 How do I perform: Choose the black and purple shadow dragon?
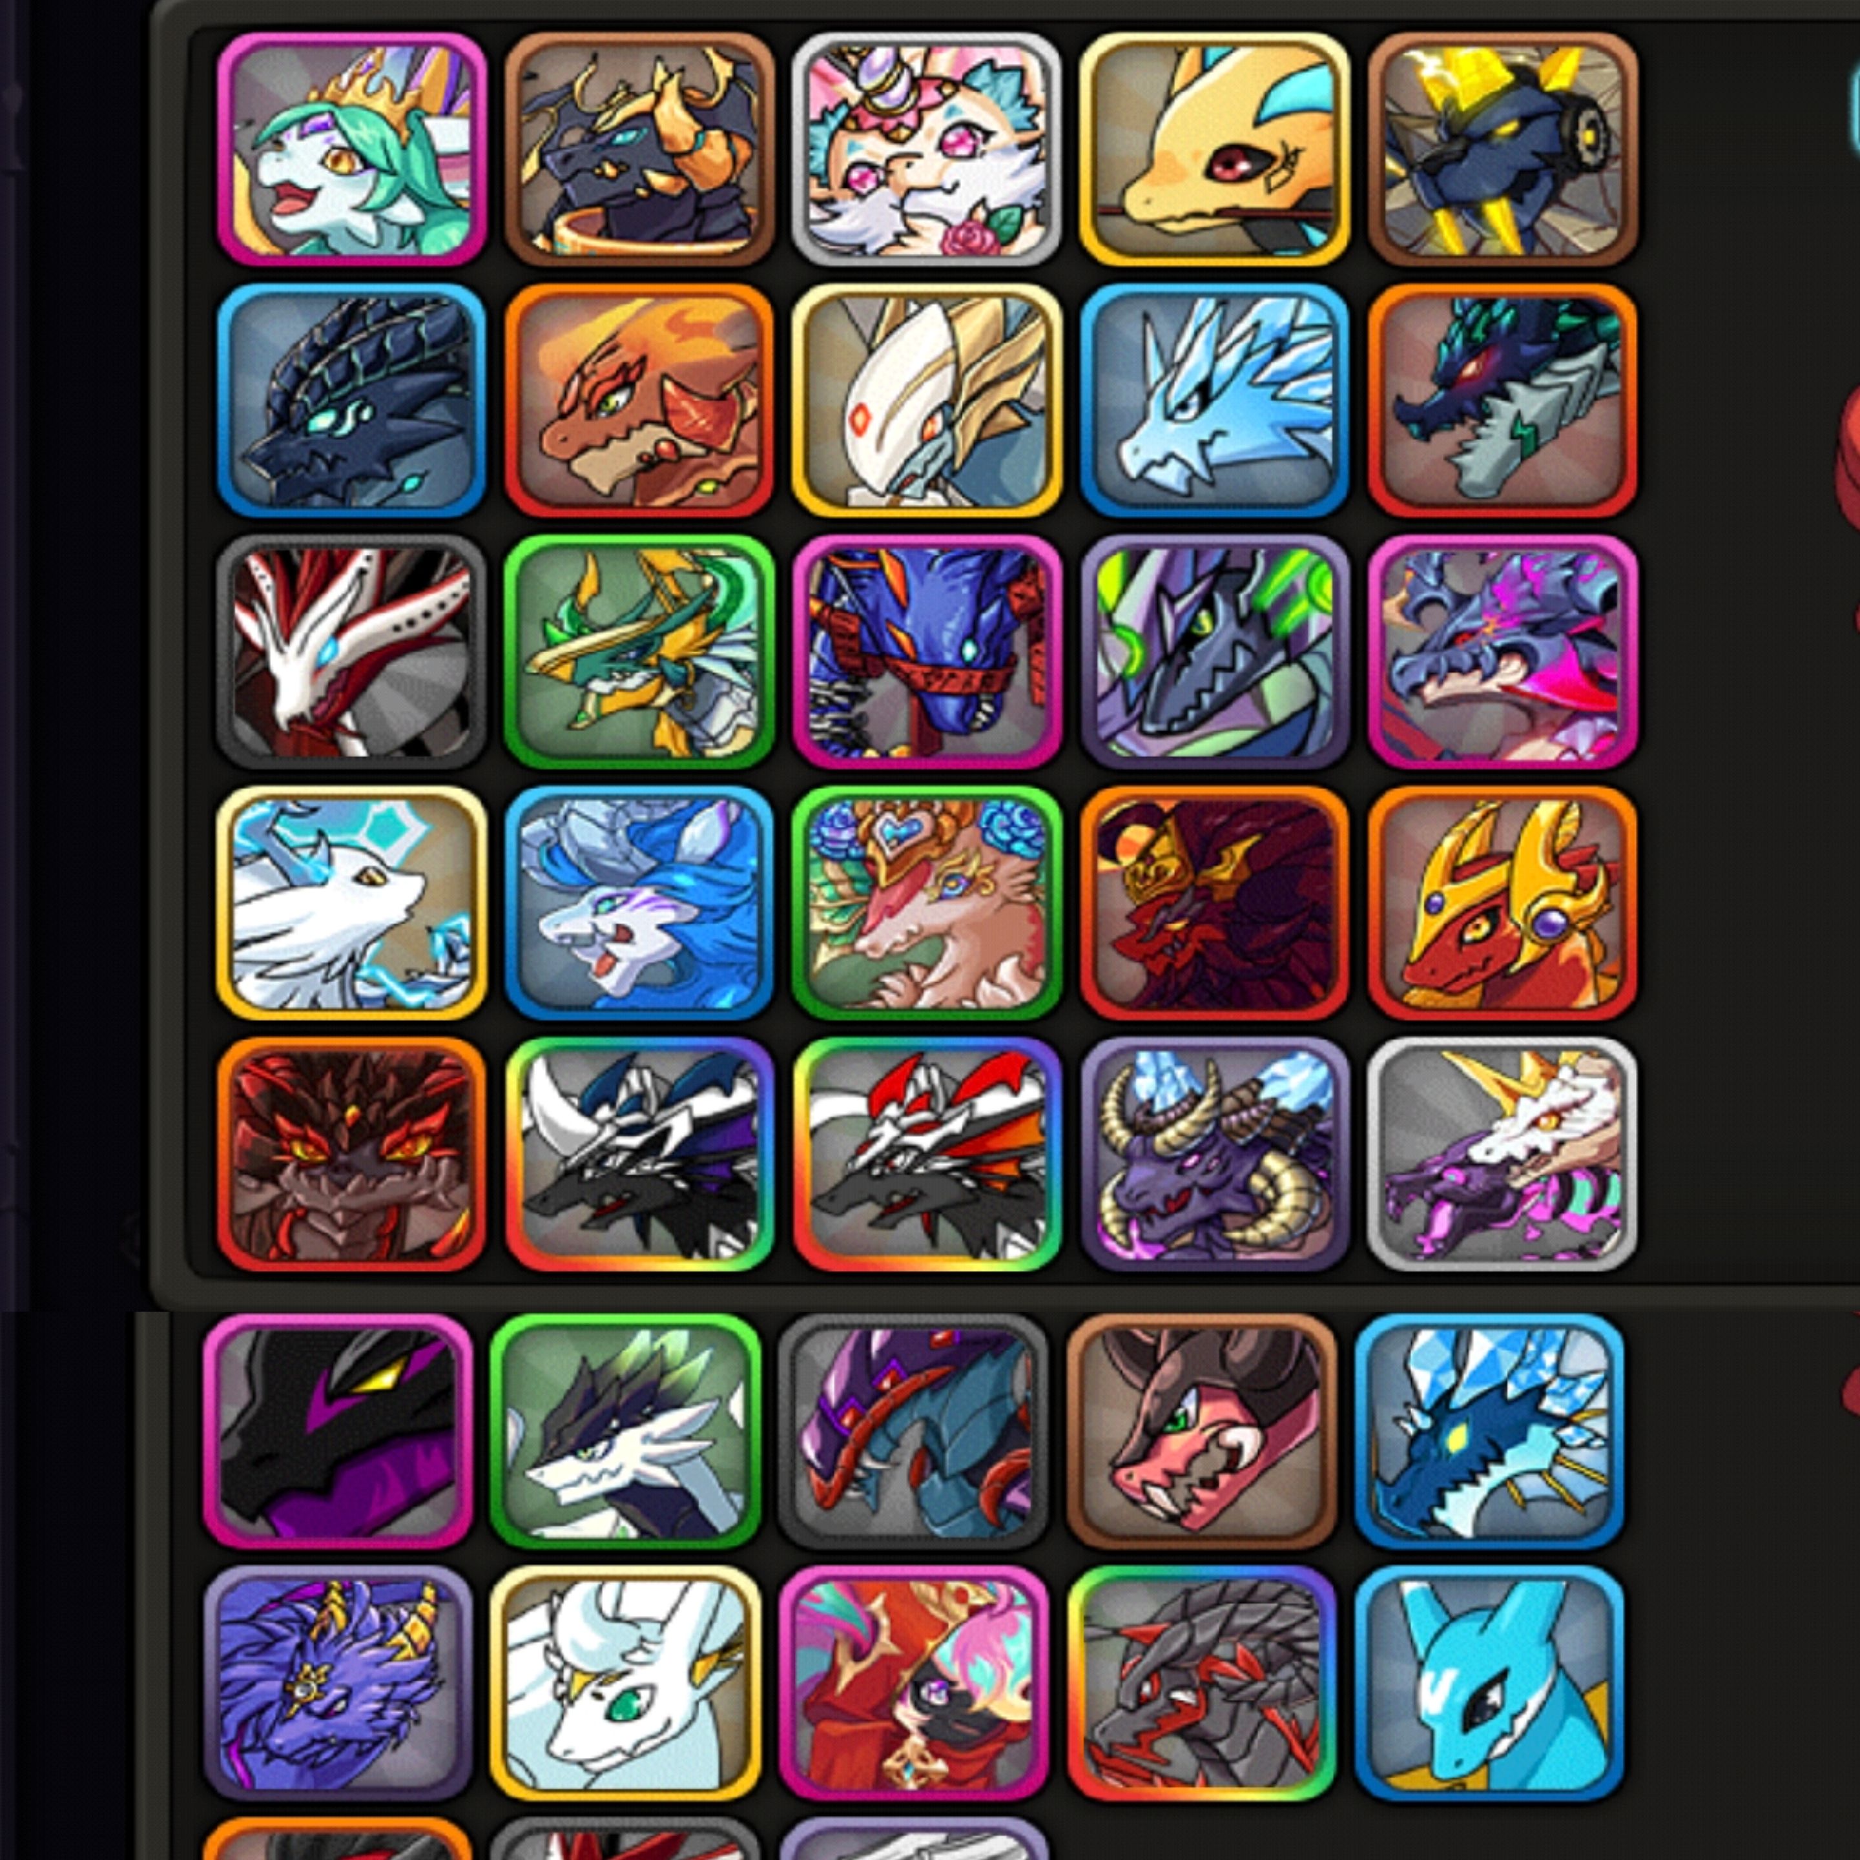coord(337,1432)
